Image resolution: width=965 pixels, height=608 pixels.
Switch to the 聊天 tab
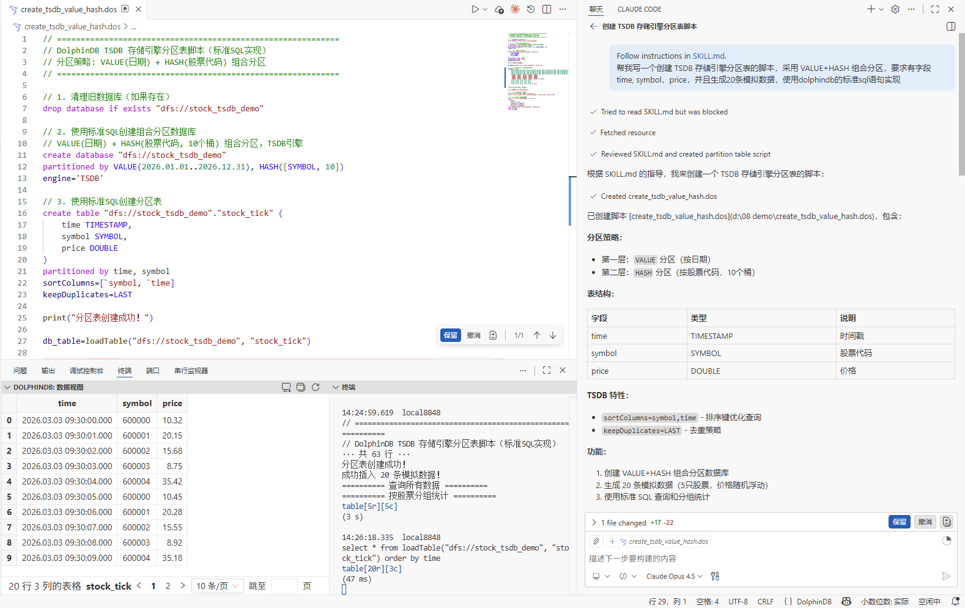pos(596,9)
